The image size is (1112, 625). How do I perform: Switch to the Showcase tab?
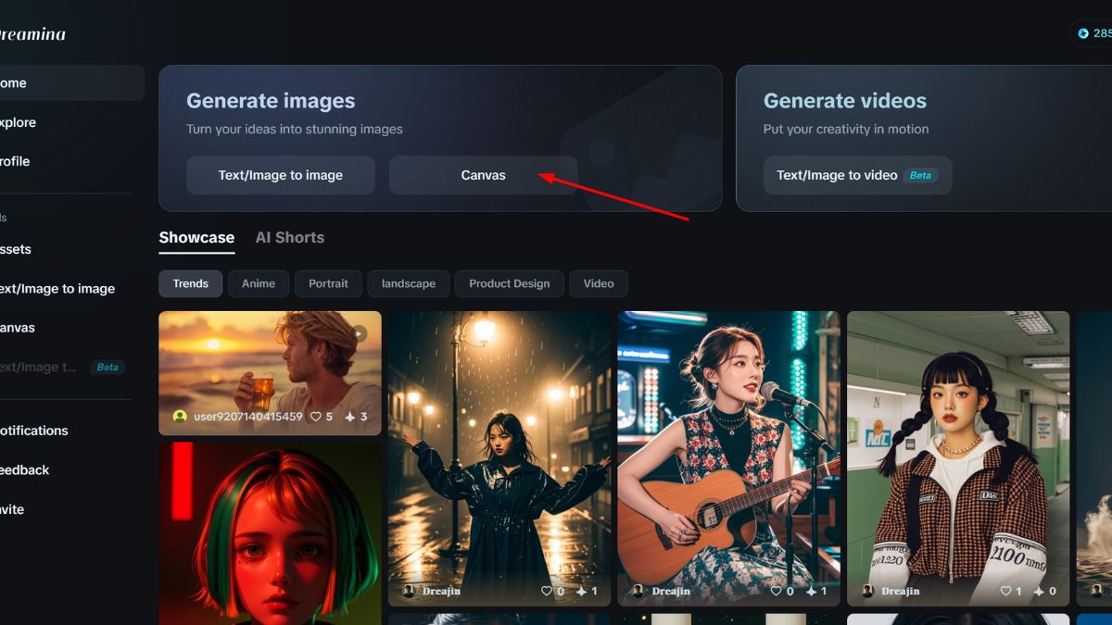tap(196, 237)
